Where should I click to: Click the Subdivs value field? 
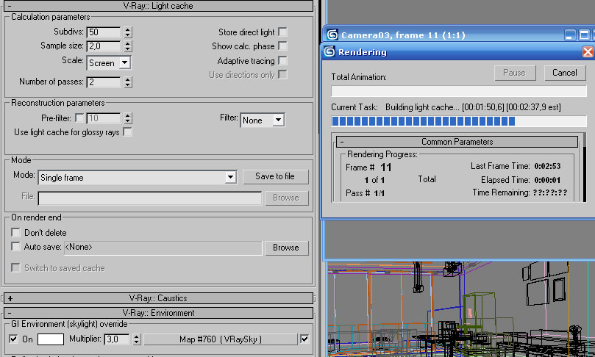pyautogui.click(x=104, y=32)
